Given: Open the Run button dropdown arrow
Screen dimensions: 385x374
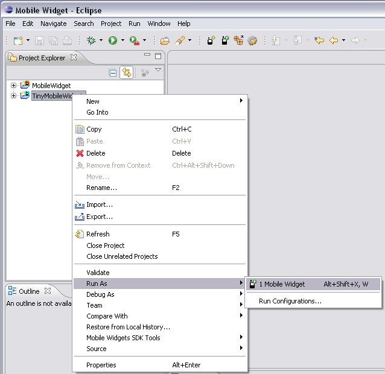Looking at the screenshot, I should click(122, 40).
